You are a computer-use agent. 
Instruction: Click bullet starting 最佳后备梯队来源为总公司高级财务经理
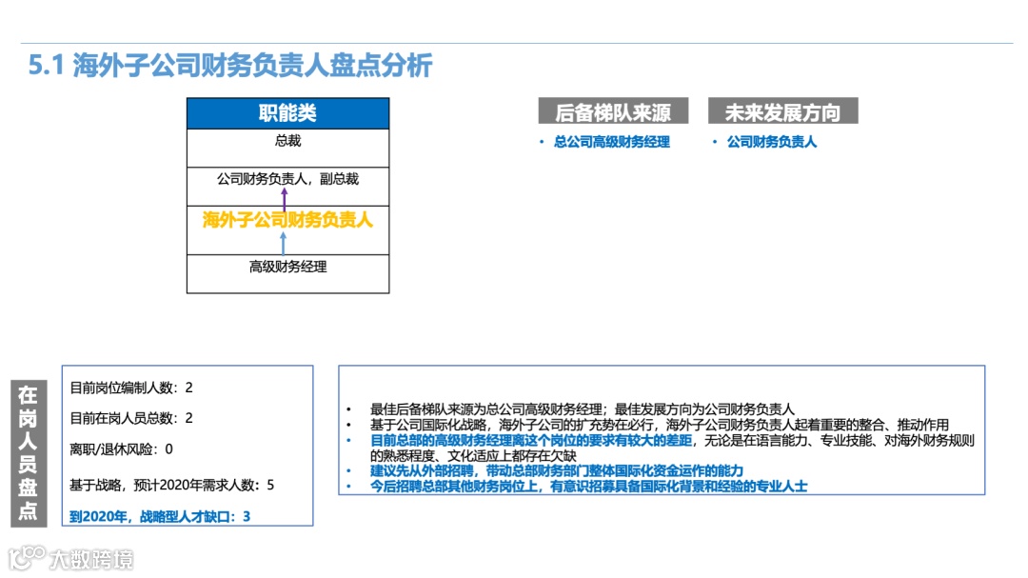pyautogui.click(x=582, y=409)
